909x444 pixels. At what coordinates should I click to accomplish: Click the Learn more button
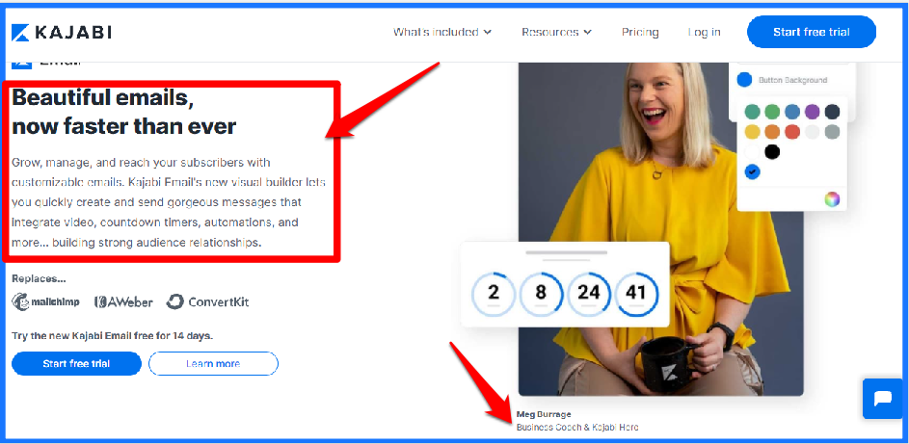[x=213, y=363]
